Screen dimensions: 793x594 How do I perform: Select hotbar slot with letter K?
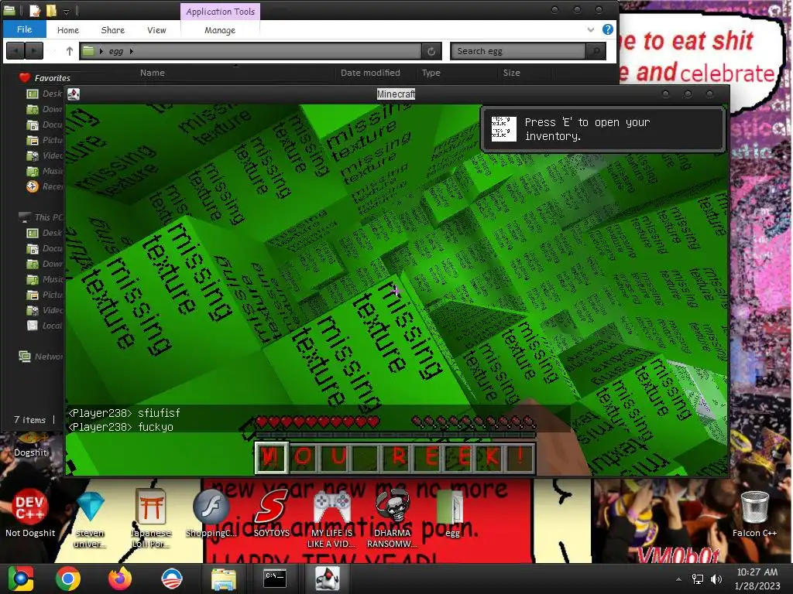(492, 457)
